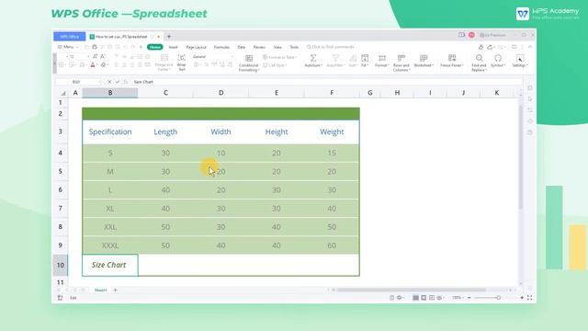Viewport: 588px width, 331px height.
Task: Select the Specification header cell
Action: (110, 131)
